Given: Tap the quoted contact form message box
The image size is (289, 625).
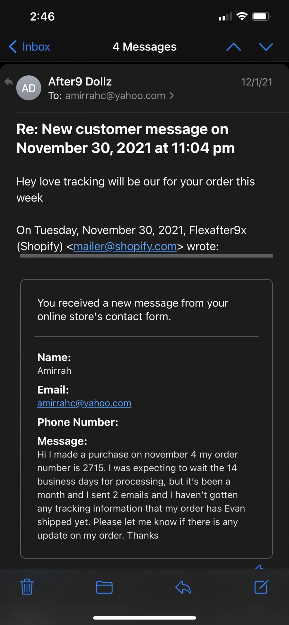Looking at the screenshot, I should [146, 419].
